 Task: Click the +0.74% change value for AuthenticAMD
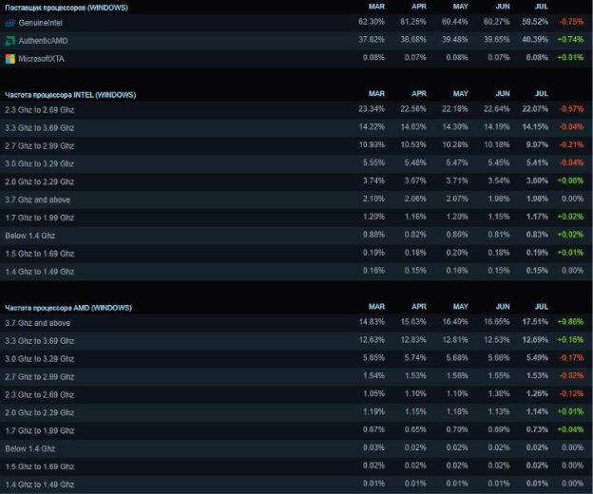[x=572, y=41]
